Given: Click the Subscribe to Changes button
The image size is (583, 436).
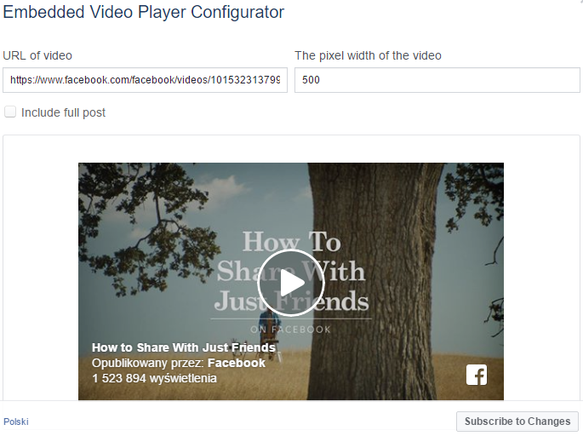Looking at the screenshot, I should tap(517, 422).
